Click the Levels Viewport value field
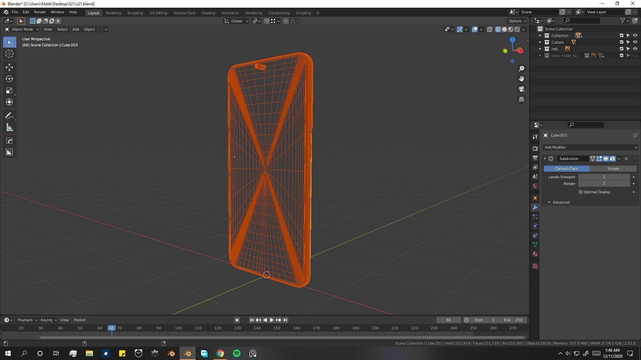This screenshot has width=641, height=360. click(x=604, y=177)
